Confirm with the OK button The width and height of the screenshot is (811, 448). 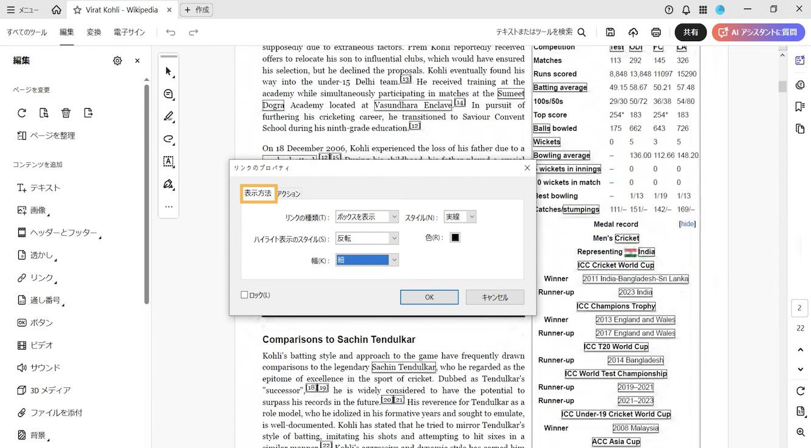(x=429, y=297)
